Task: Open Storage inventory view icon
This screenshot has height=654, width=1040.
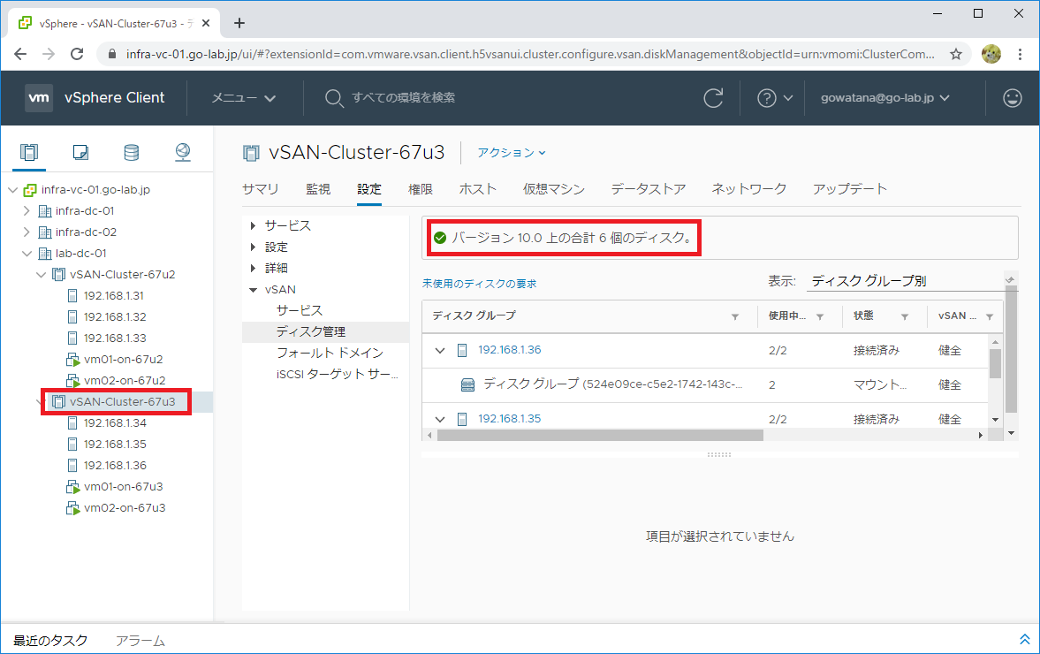Action: [132, 153]
